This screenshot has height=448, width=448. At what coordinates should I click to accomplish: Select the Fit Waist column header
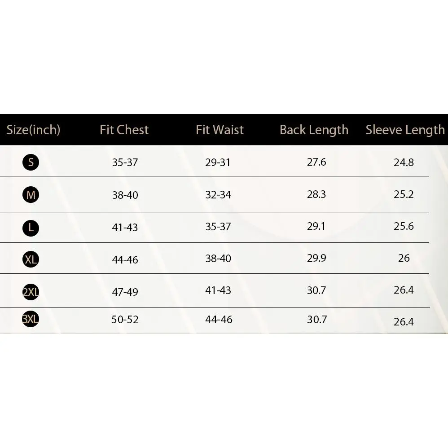(x=220, y=130)
